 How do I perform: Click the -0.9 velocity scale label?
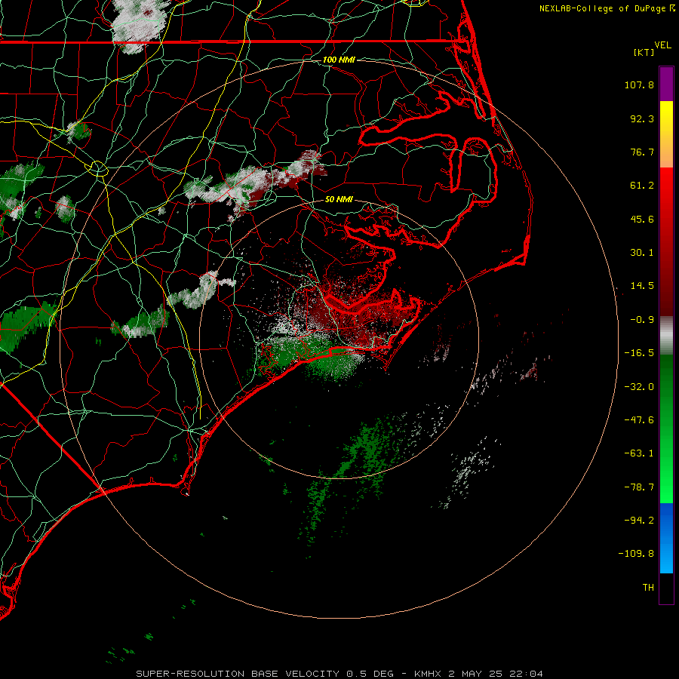tap(642, 320)
